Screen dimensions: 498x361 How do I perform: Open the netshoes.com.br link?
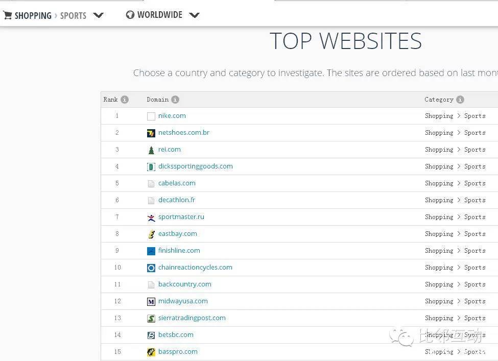(x=184, y=132)
